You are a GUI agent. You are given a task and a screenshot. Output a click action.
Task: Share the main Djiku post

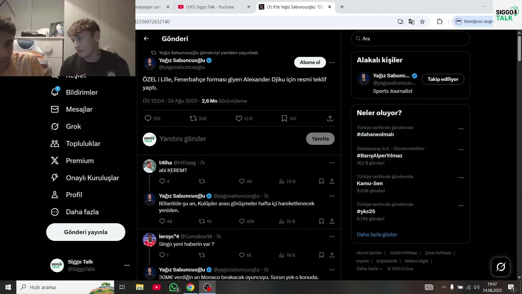tap(330, 118)
